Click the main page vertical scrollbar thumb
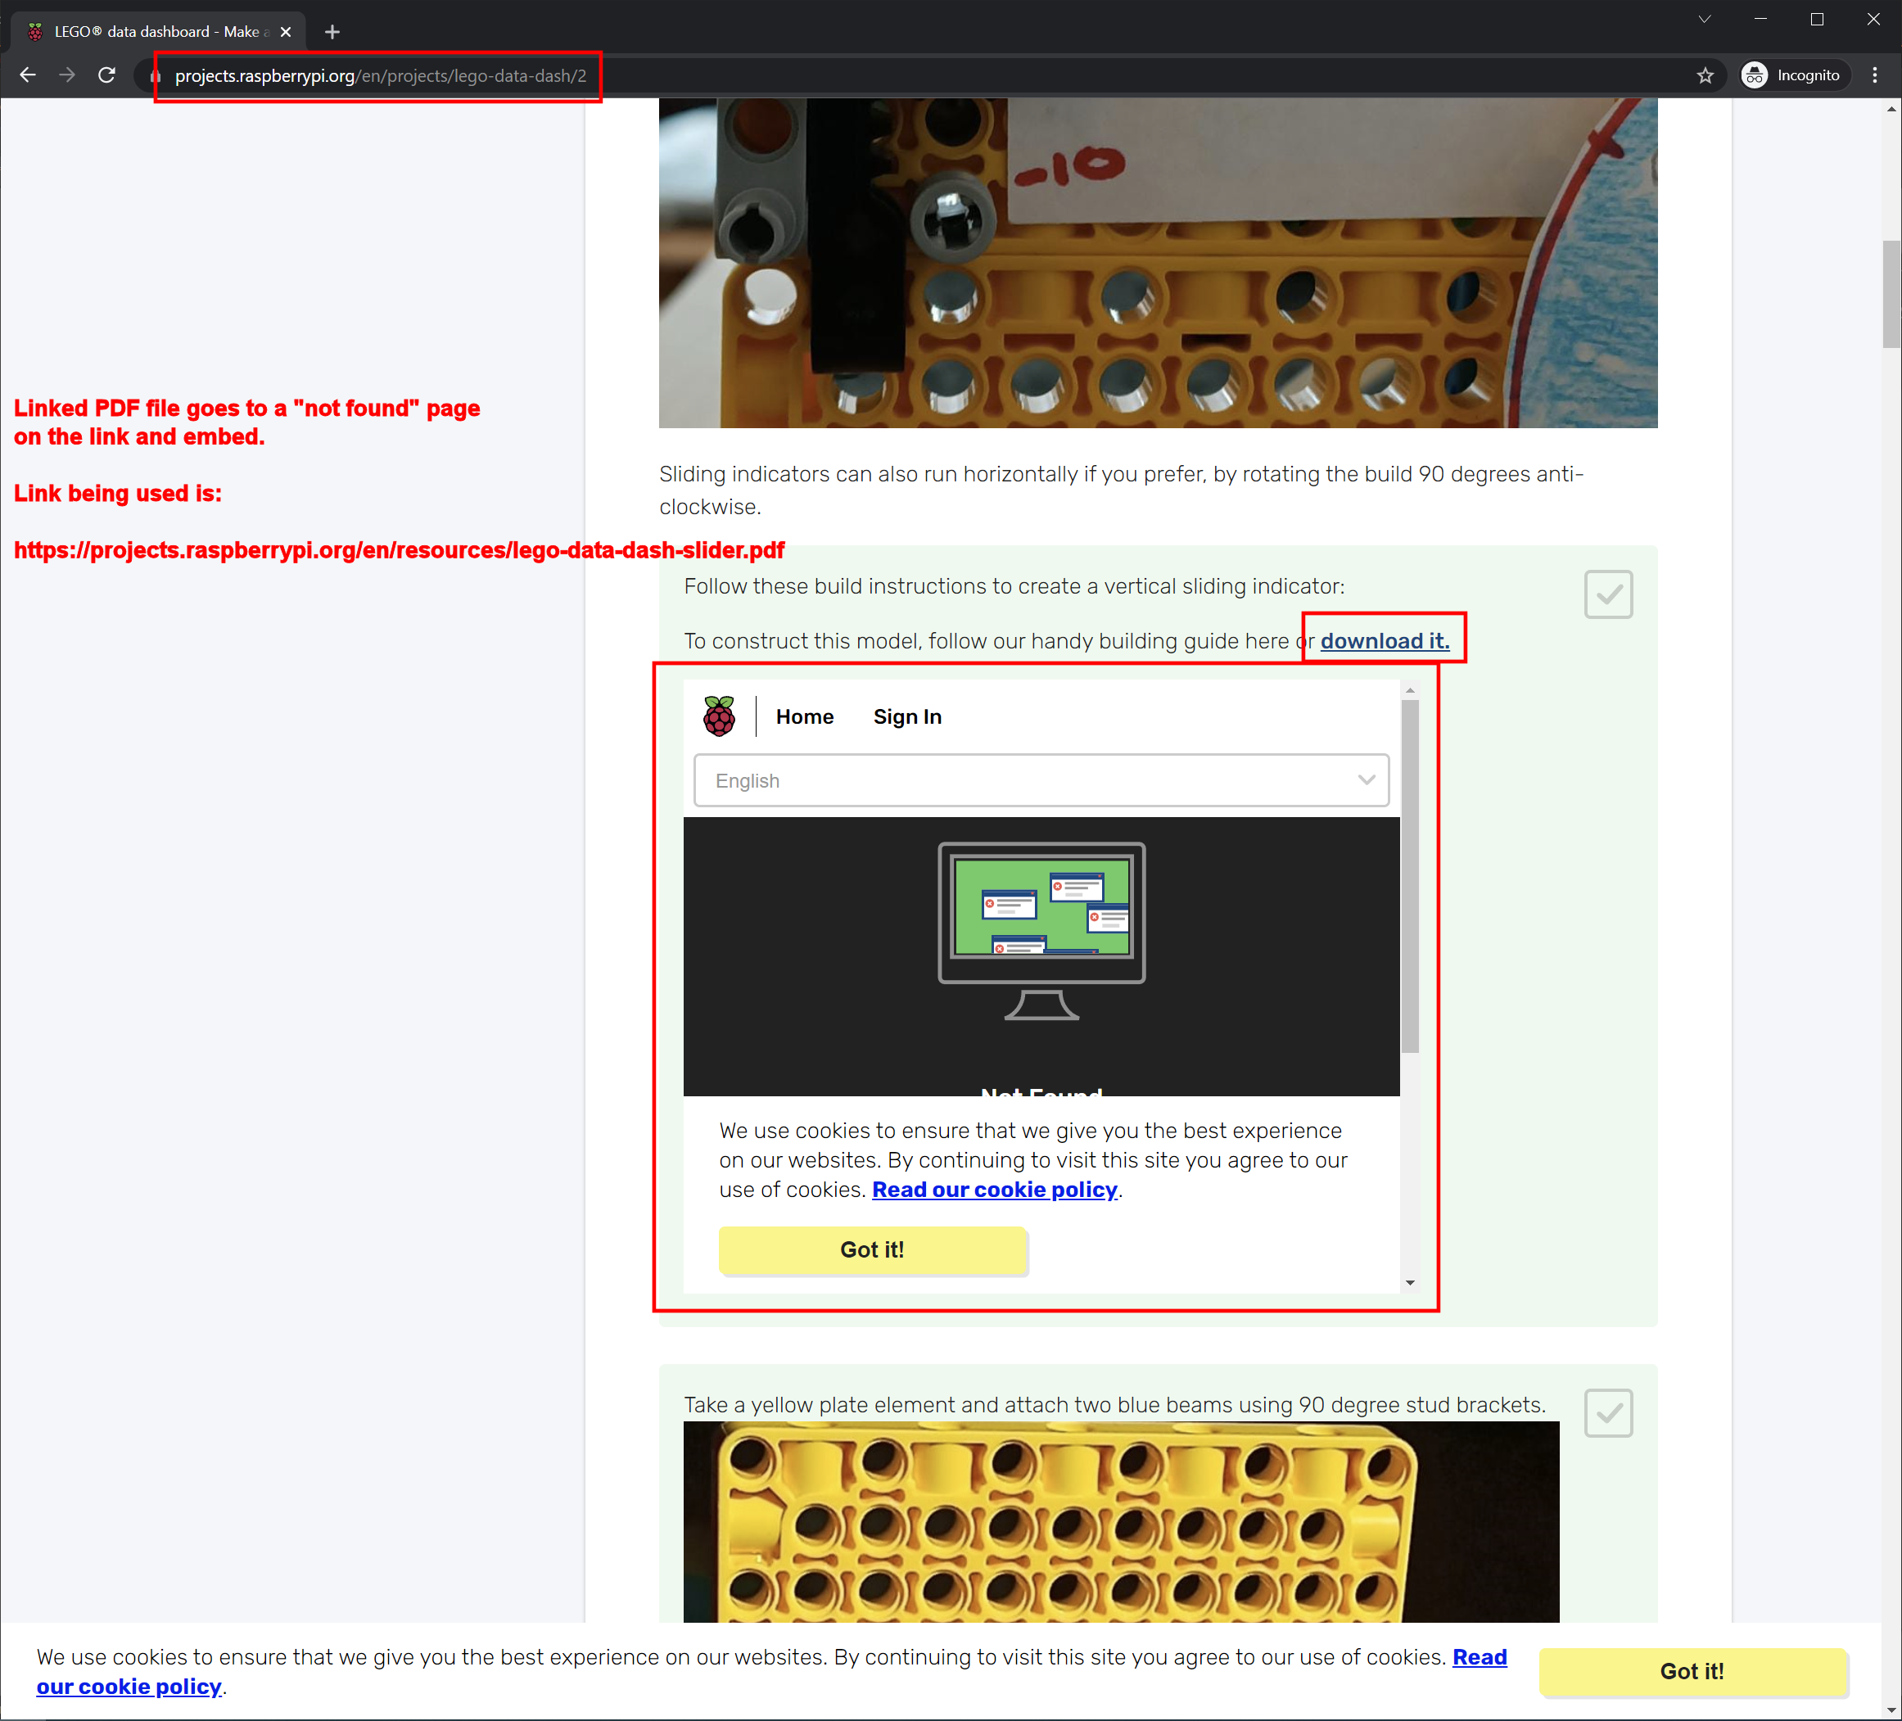 click(x=1891, y=295)
